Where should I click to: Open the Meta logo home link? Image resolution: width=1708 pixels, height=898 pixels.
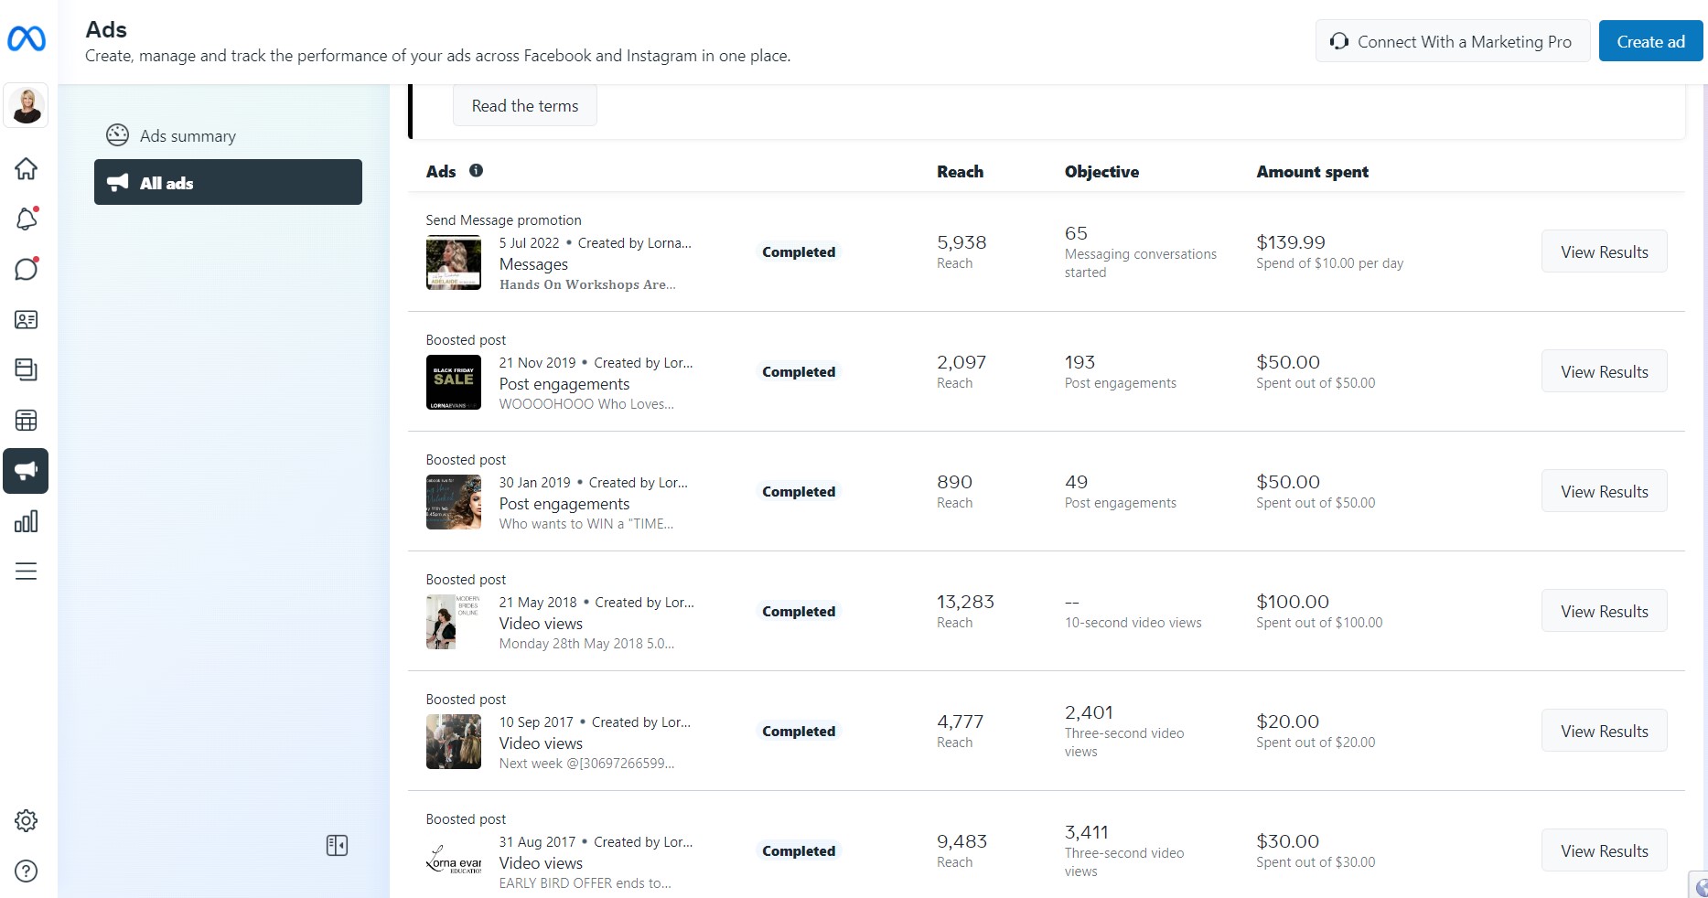[27, 38]
